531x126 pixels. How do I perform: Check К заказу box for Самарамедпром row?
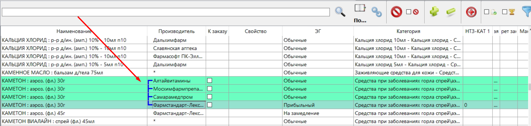(x=209, y=97)
